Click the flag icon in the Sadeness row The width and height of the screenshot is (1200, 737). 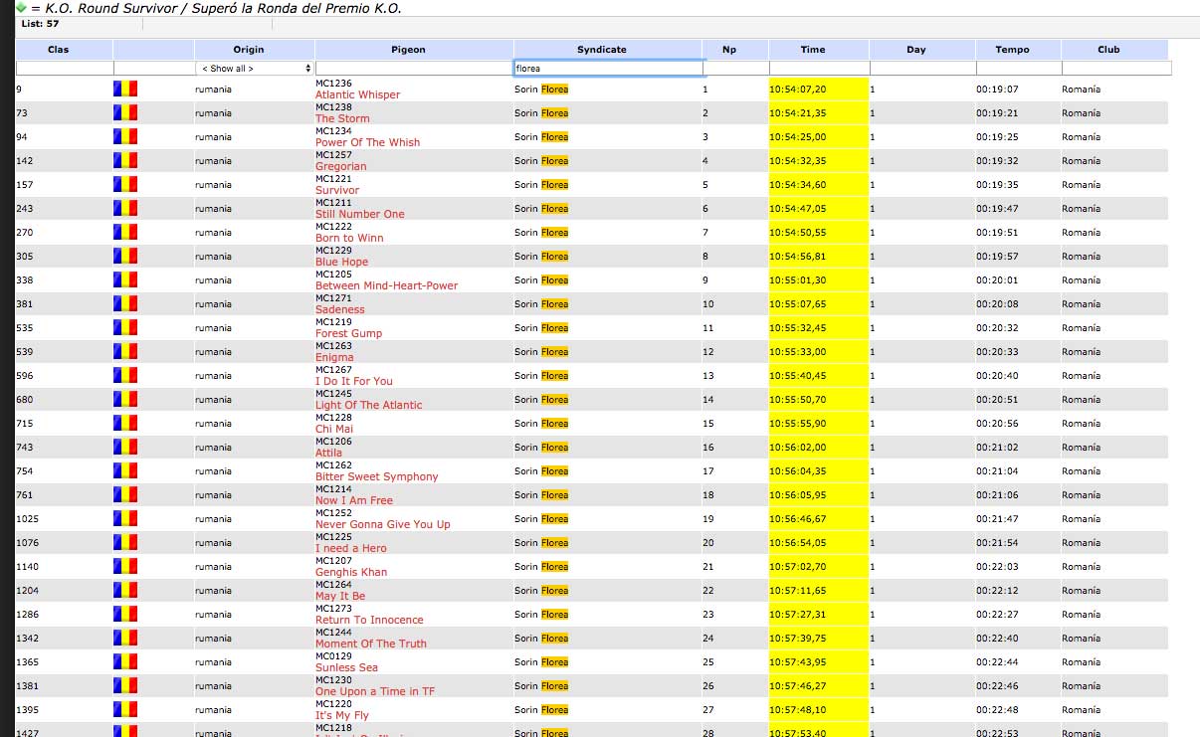coord(125,303)
